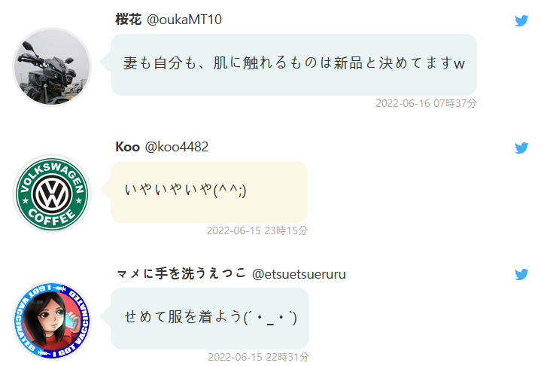Select the tweet bubble せめて服を着よう
Image resolution: width=538 pixels, height=366 pixels.
pos(210,319)
